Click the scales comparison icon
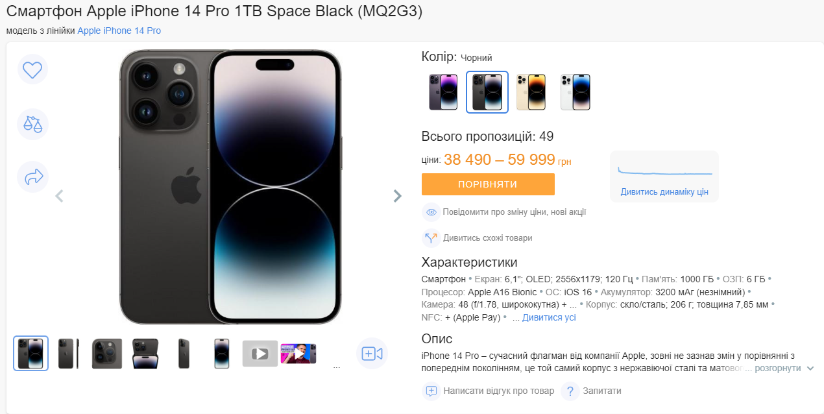The height and width of the screenshot is (414, 824). (32, 125)
